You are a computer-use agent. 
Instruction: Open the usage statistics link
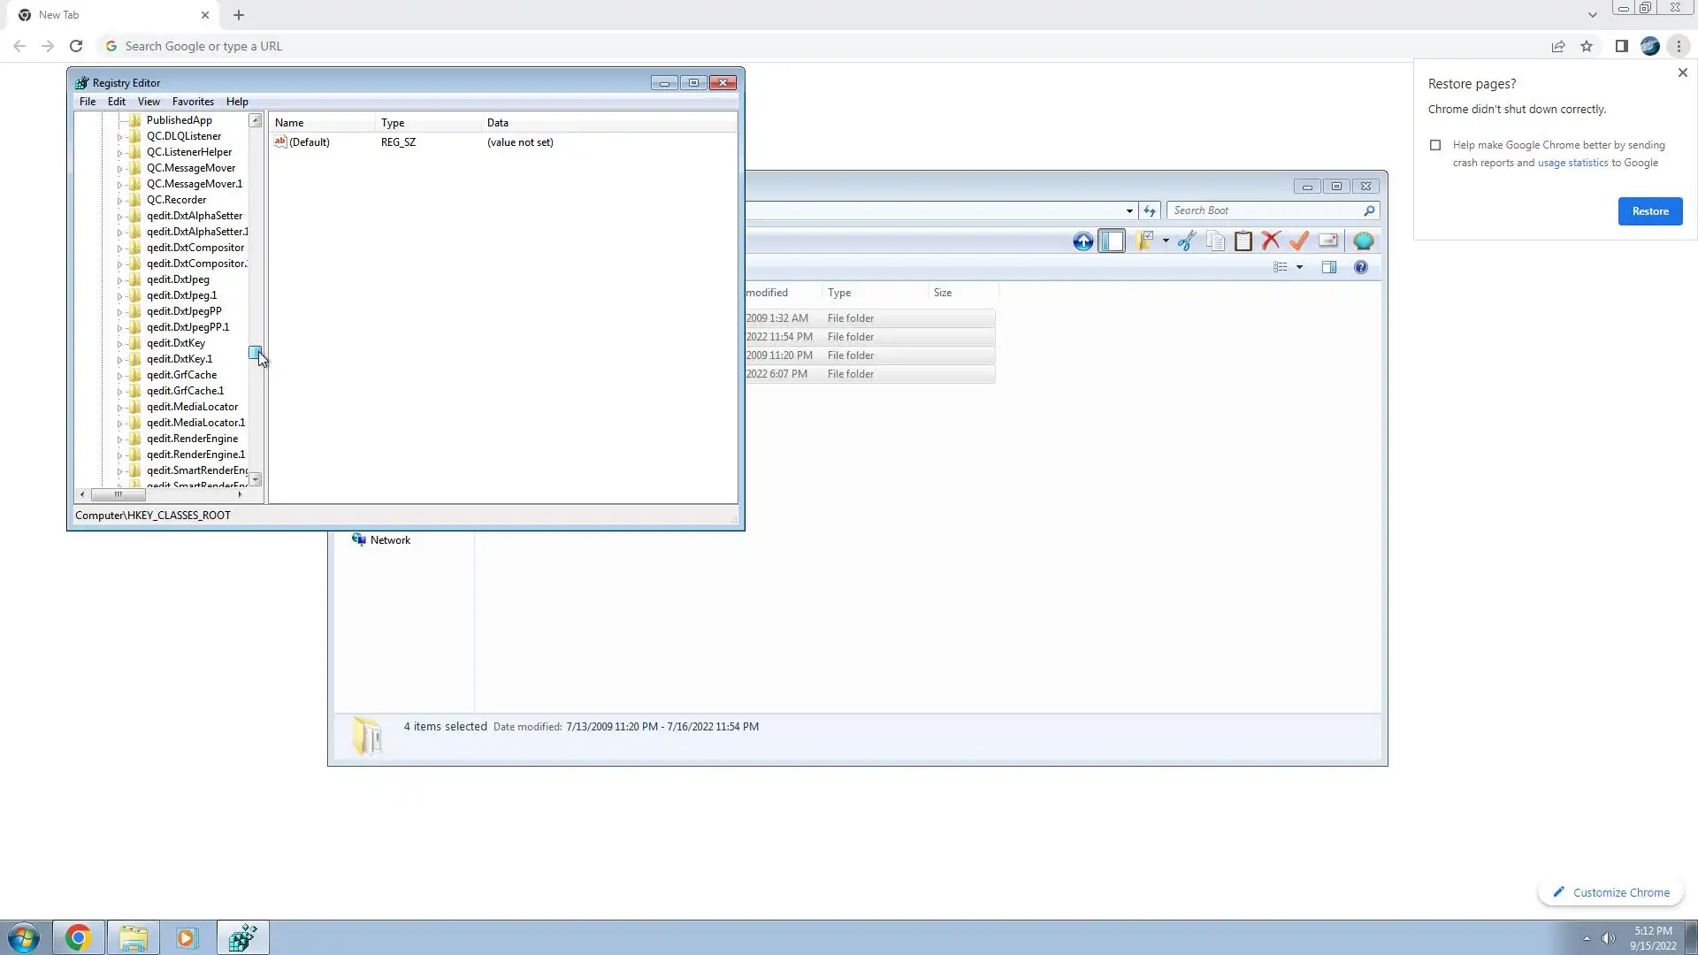click(1572, 163)
